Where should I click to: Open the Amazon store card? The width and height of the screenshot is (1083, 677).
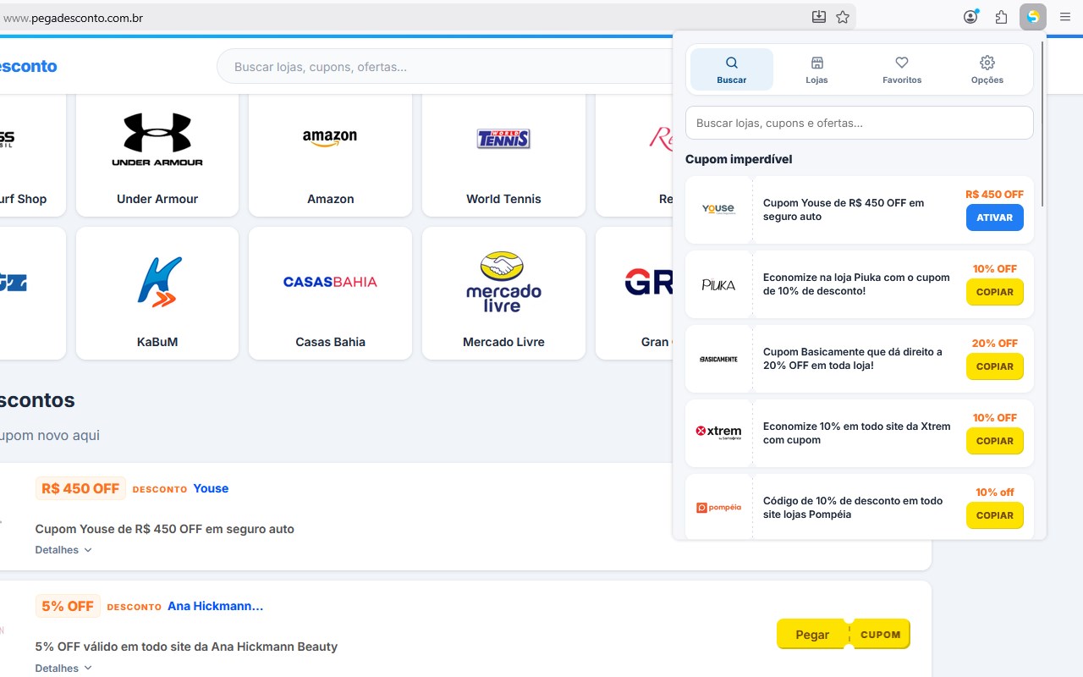(x=330, y=155)
